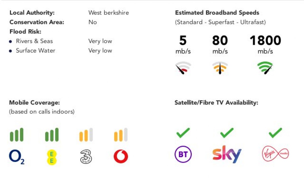Click the Three network logo
Screen dimensions: 304x178
86,157
